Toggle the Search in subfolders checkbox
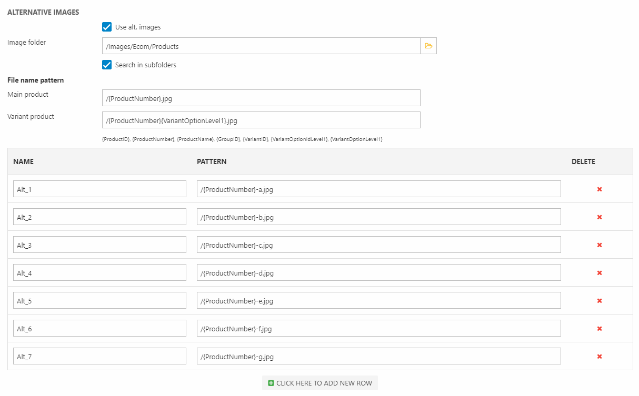Image resolution: width=639 pixels, height=396 pixels. pyautogui.click(x=107, y=65)
